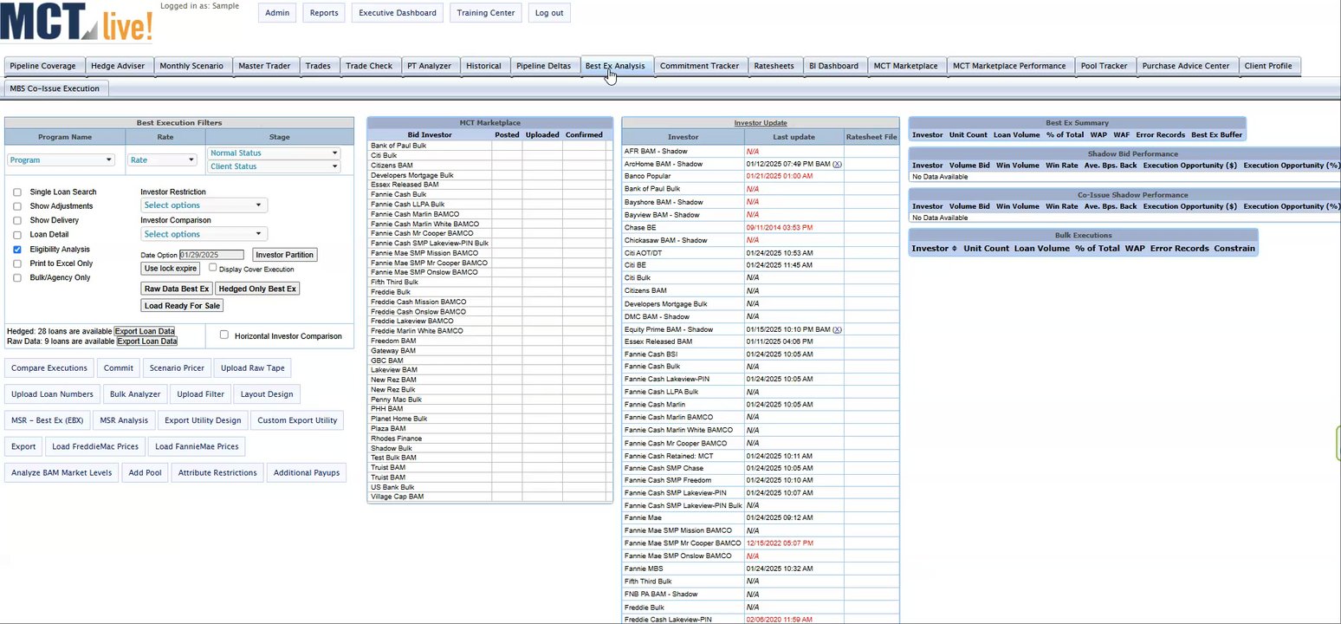Click the Investor Update header link
This screenshot has height=624, width=1341.
(761, 123)
